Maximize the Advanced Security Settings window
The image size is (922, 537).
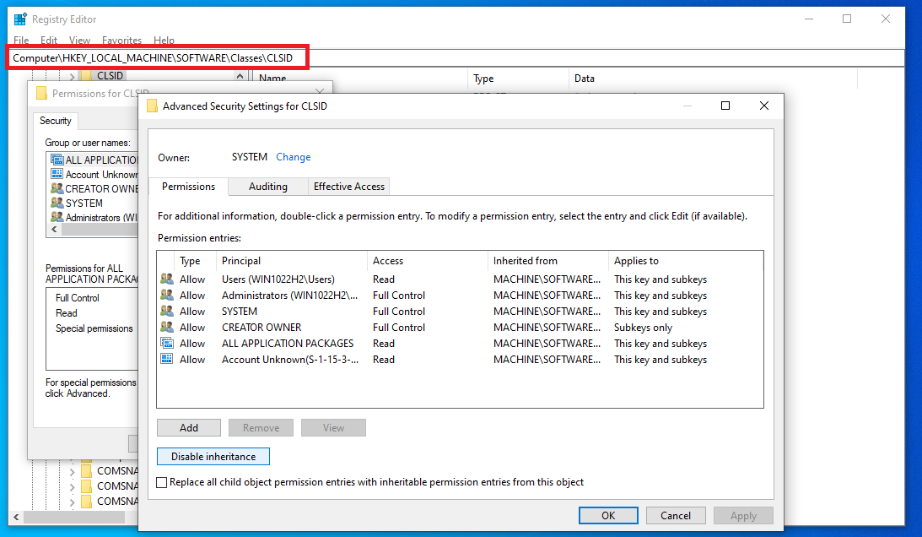[725, 106]
